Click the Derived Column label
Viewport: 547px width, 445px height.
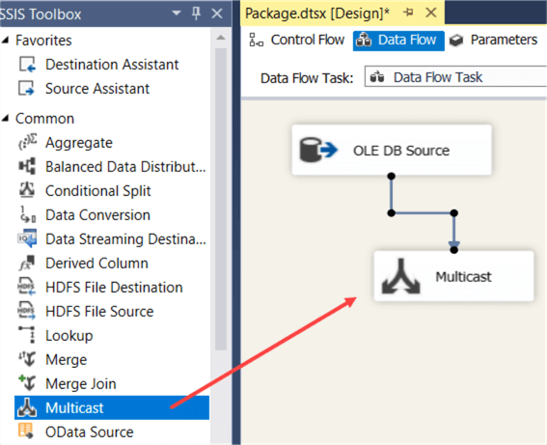96,264
